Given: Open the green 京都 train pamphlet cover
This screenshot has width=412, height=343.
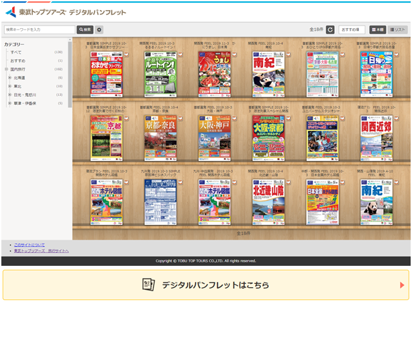Looking at the screenshot, I should [x=107, y=138].
